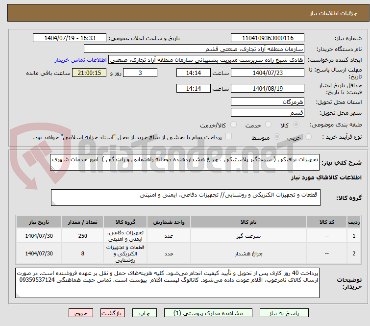
Task: Click the بازگشت back button
Action: [113, 313]
